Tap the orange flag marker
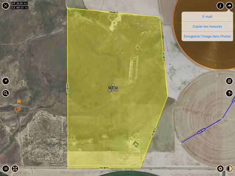The image size is (235, 176). [x=19, y=101]
